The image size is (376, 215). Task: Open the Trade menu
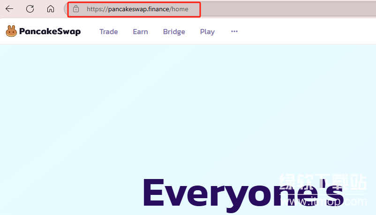[x=108, y=32]
